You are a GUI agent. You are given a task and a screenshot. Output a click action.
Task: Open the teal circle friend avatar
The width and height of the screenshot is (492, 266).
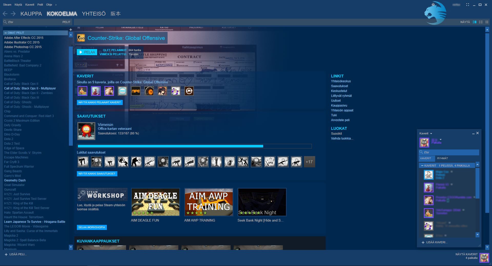(x=122, y=91)
